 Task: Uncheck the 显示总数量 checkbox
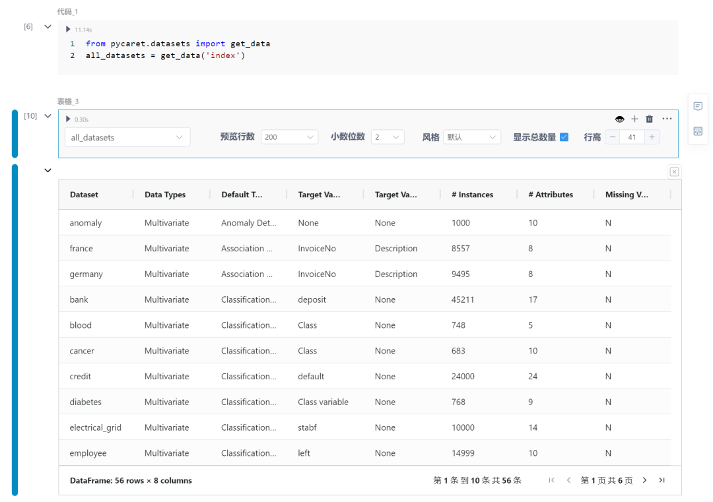coord(564,137)
